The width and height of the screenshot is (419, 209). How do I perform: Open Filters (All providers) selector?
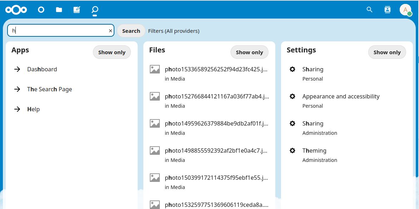174,31
